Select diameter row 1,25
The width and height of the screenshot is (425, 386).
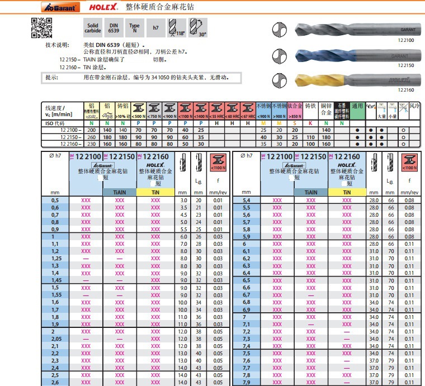click(x=135, y=259)
